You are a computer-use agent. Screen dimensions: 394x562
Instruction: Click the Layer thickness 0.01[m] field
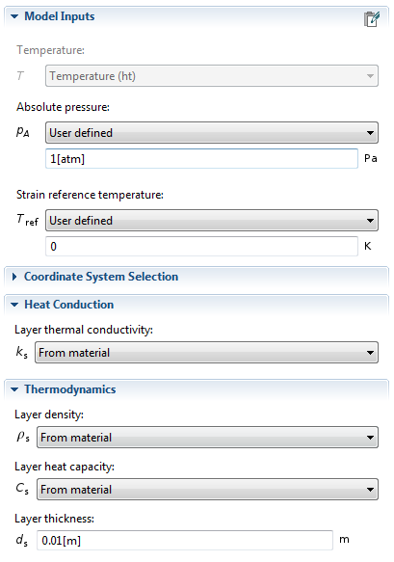click(x=185, y=540)
